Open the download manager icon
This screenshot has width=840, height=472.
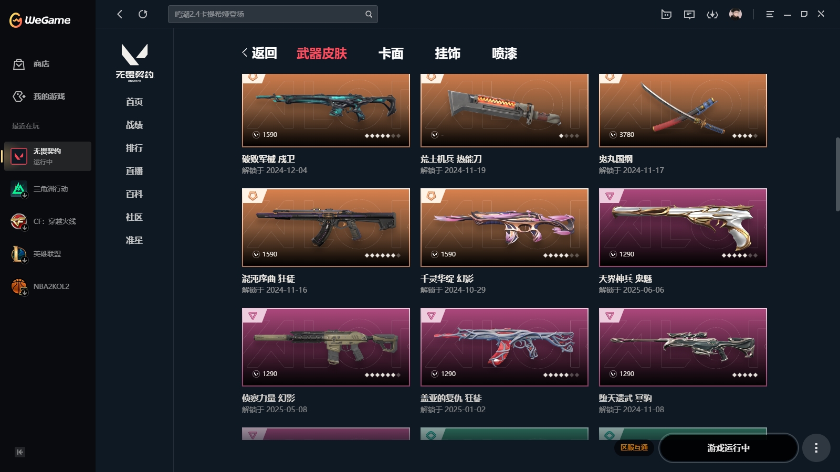pos(712,14)
